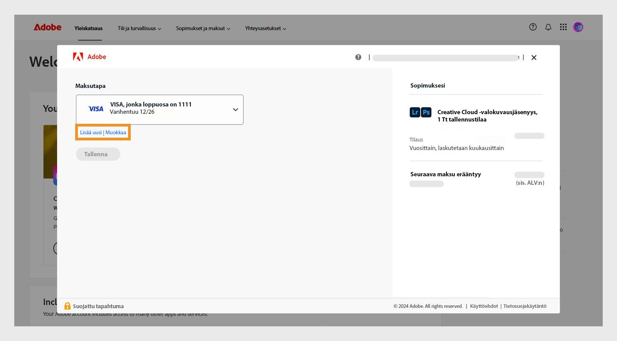Close the payment dialog with the X
Viewport: 617px width, 341px height.
click(534, 57)
